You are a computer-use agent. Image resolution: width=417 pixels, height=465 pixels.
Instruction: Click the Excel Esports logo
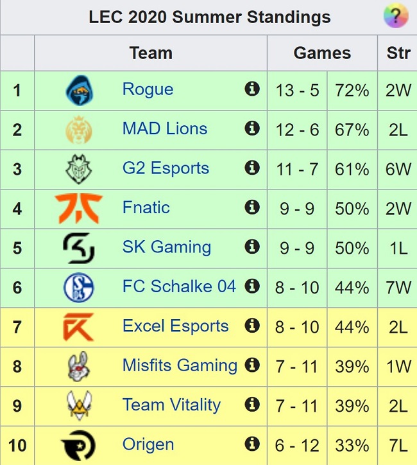79,327
